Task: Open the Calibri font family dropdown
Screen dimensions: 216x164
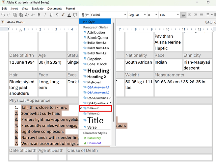Action: point(108,15)
